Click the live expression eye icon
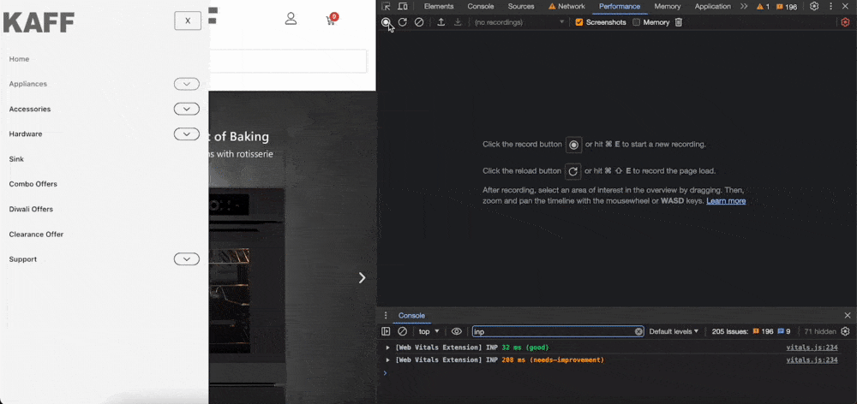This screenshot has height=404, width=857. [x=457, y=331]
